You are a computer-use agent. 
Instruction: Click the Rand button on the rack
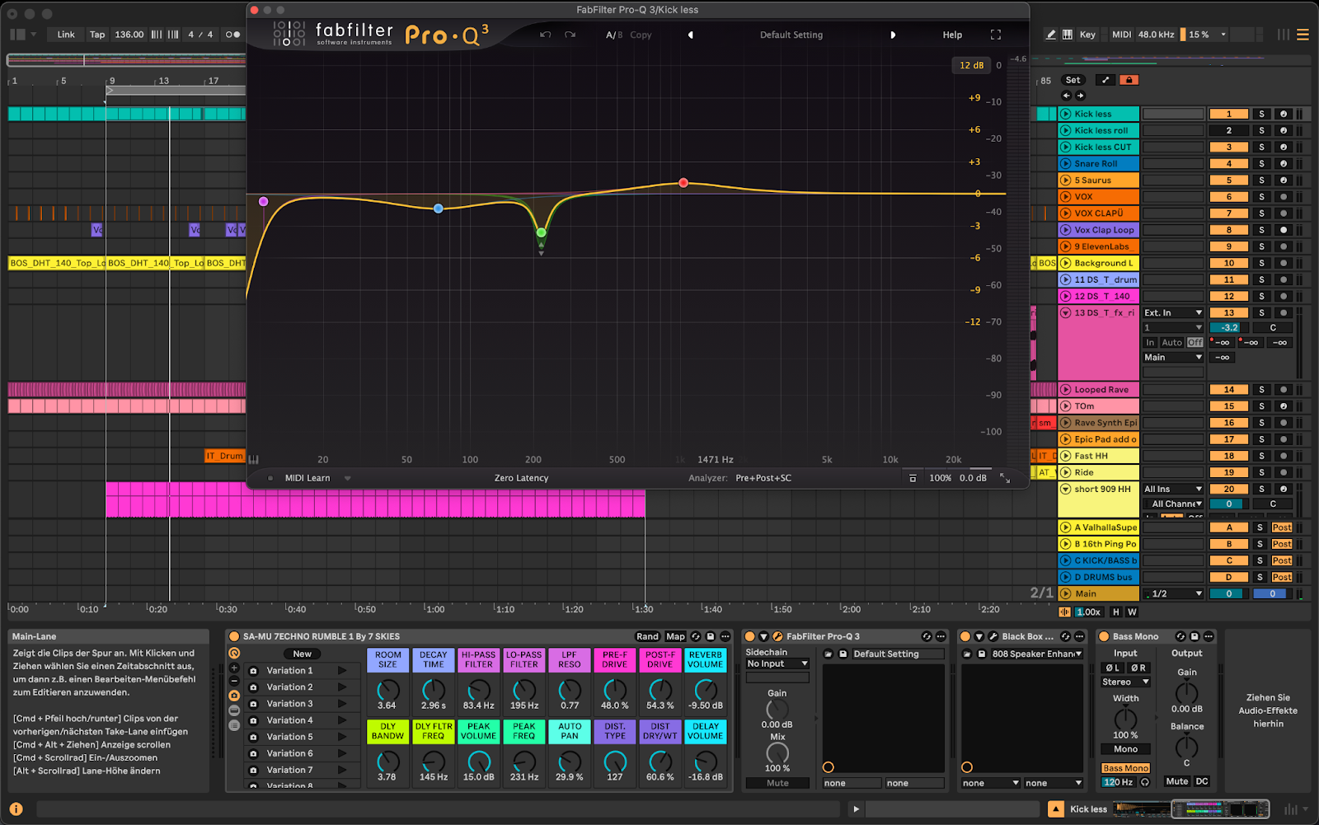click(x=647, y=636)
